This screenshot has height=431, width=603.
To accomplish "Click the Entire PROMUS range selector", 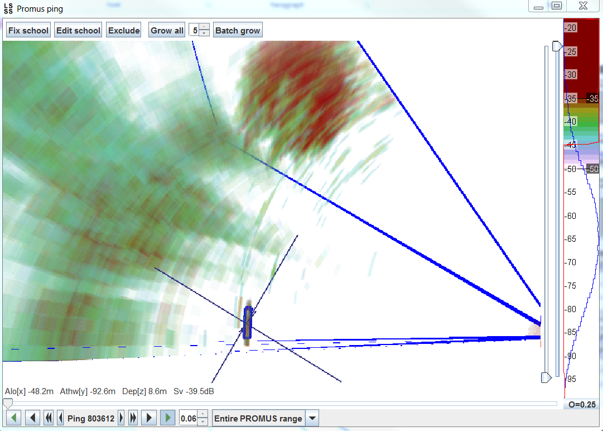I will click(x=258, y=418).
